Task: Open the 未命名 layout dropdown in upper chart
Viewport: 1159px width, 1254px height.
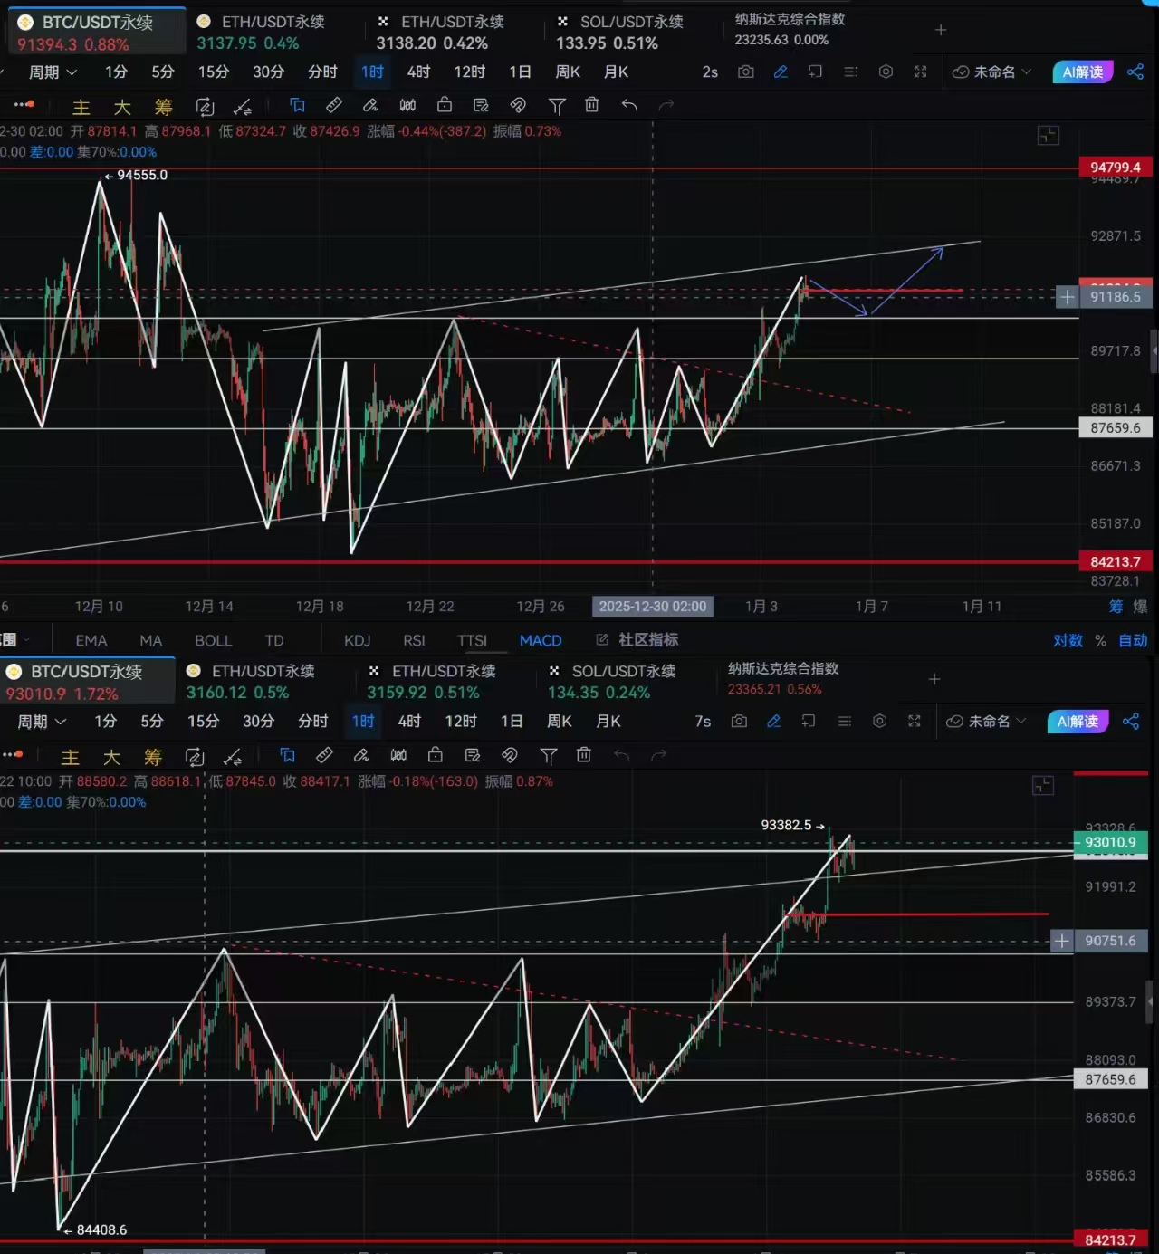Action: coord(991,72)
